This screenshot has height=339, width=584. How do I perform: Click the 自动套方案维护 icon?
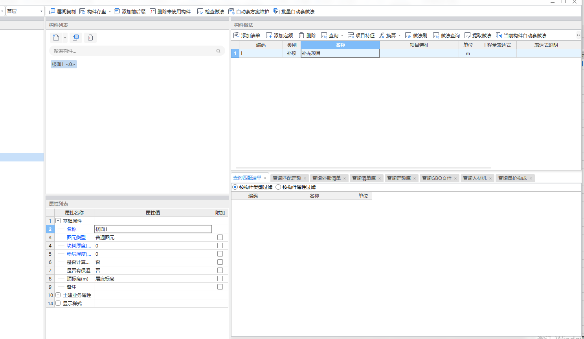pyautogui.click(x=231, y=11)
